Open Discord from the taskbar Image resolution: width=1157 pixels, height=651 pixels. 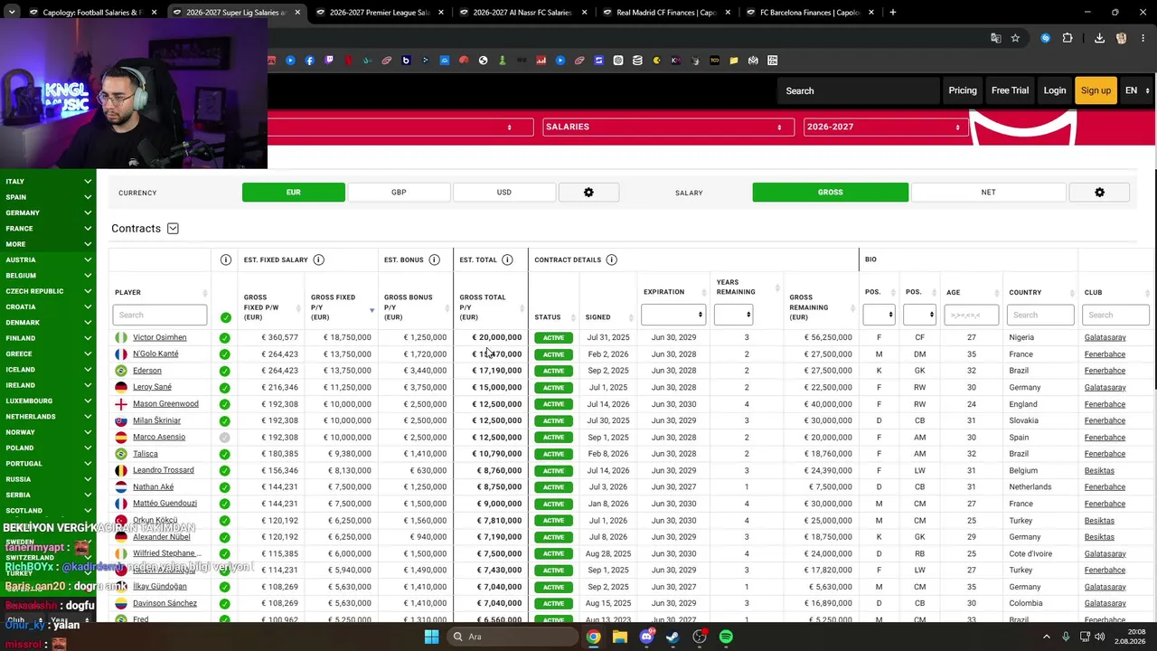pos(646,637)
